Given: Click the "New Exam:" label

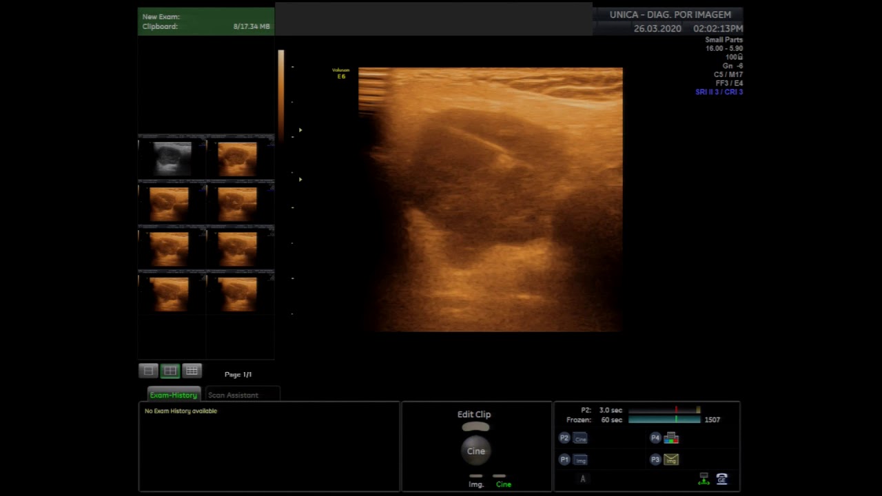Looking at the screenshot, I should [161, 17].
